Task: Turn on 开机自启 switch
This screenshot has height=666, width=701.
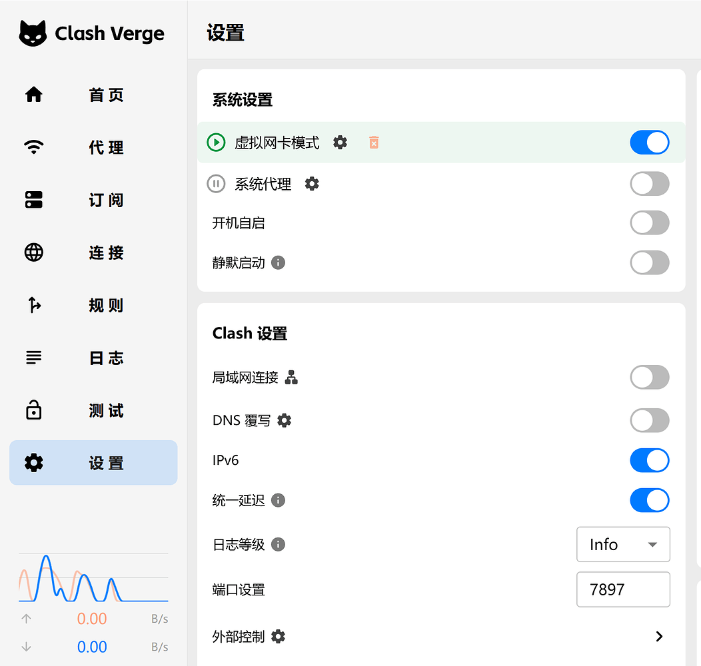Action: pos(650,222)
